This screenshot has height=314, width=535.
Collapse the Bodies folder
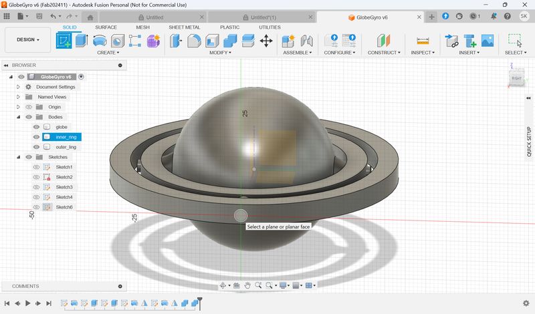18,117
